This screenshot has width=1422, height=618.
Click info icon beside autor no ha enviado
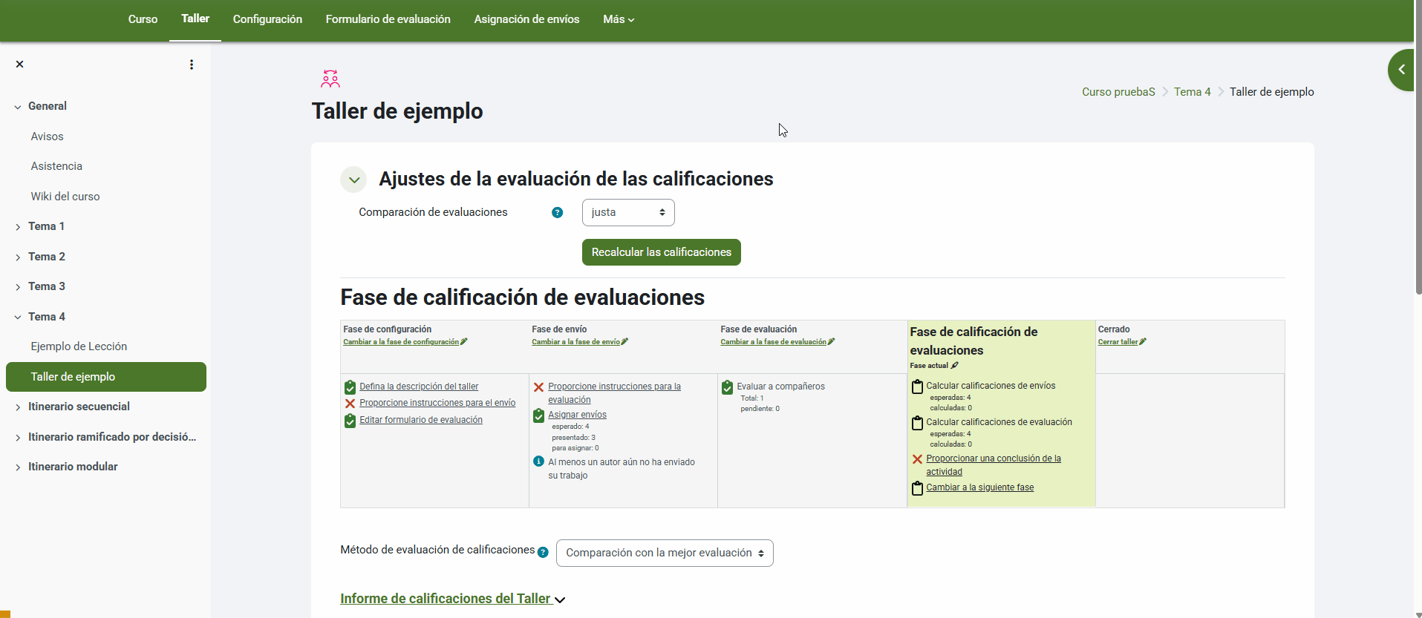[x=539, y=461]
